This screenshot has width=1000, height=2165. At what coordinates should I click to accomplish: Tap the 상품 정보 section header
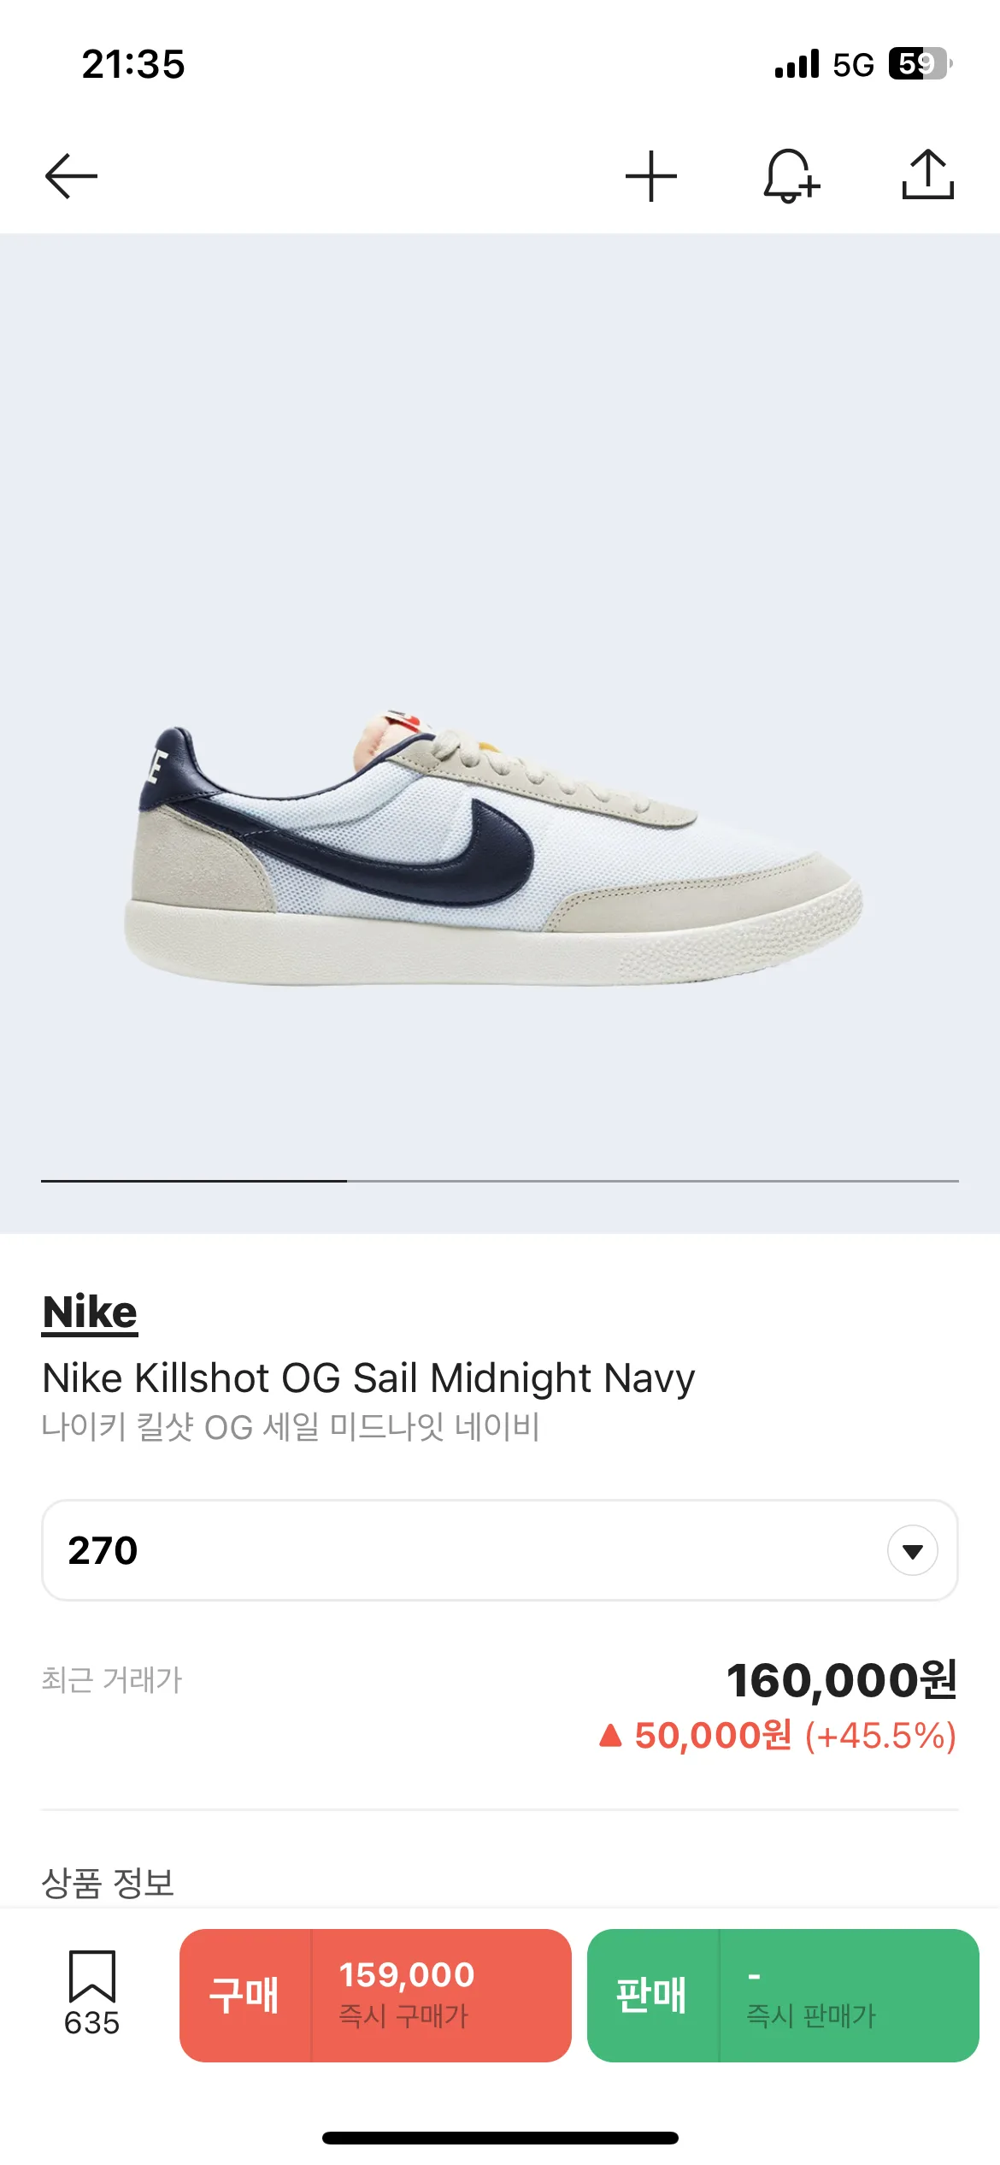[108, 1882]
